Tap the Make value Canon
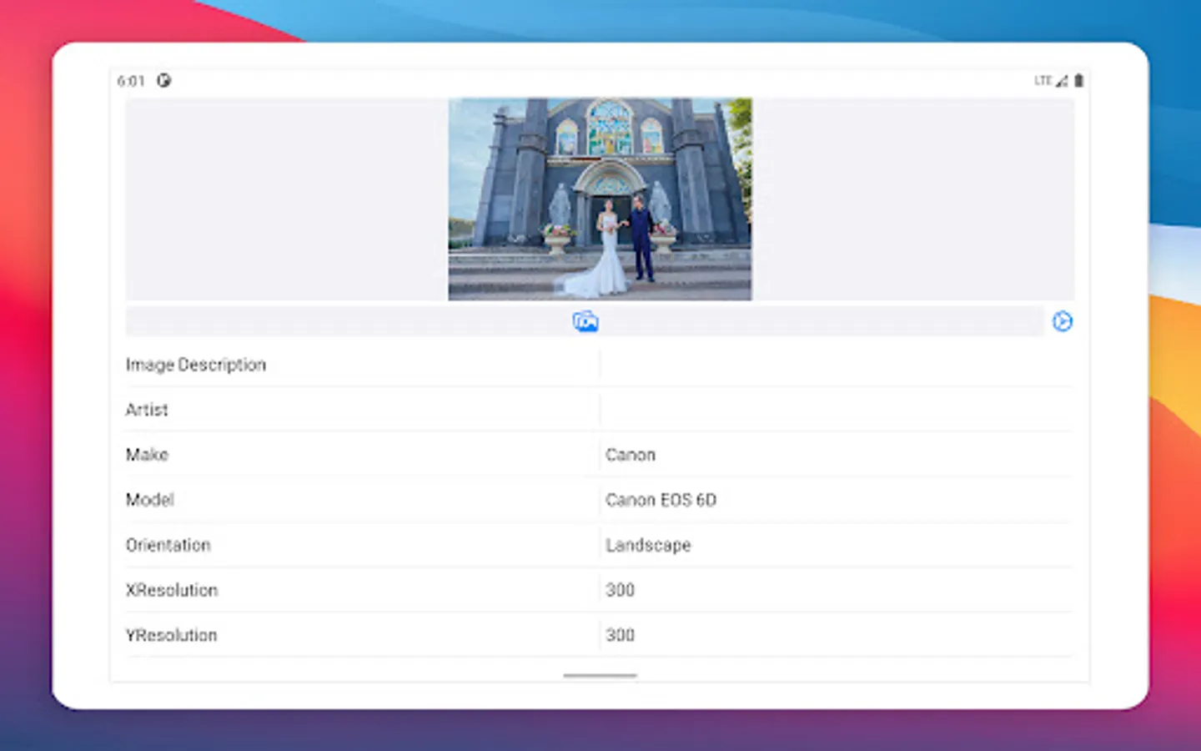This screenshot has height=751, width=1201. tap(631, 455)
